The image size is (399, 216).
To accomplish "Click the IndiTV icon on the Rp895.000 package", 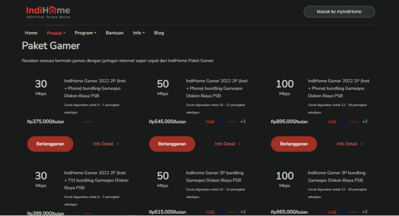I will [x=332, y=122].
